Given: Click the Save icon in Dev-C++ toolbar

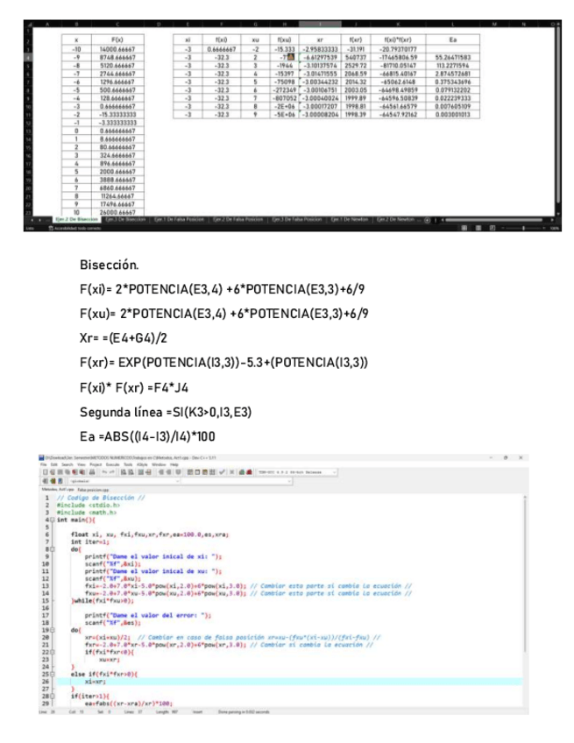Looking at the screenshot, I should tap(60, 472).
